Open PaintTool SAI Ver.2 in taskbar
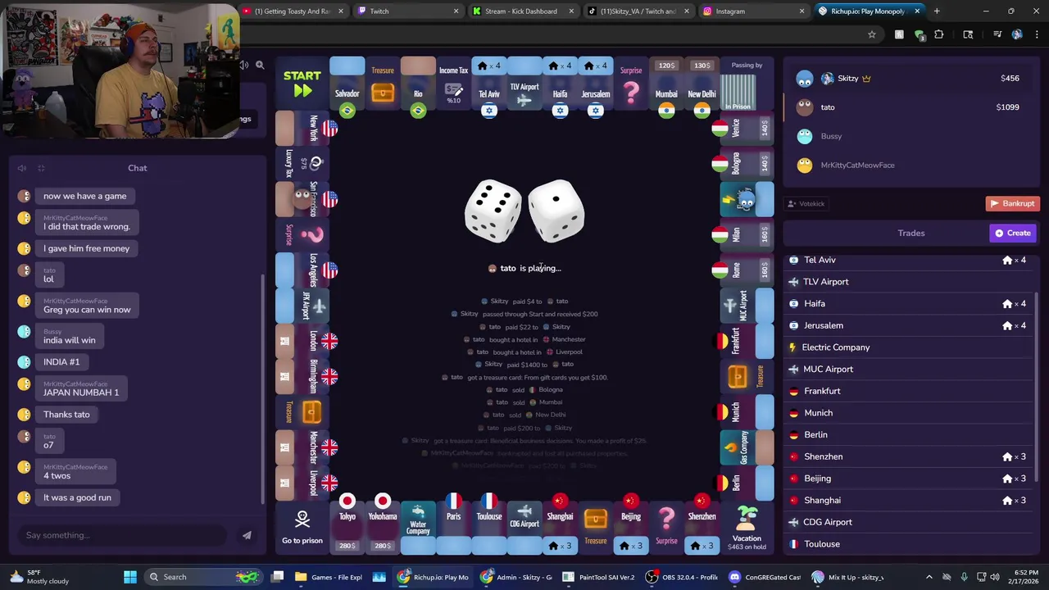 [597, 577]
